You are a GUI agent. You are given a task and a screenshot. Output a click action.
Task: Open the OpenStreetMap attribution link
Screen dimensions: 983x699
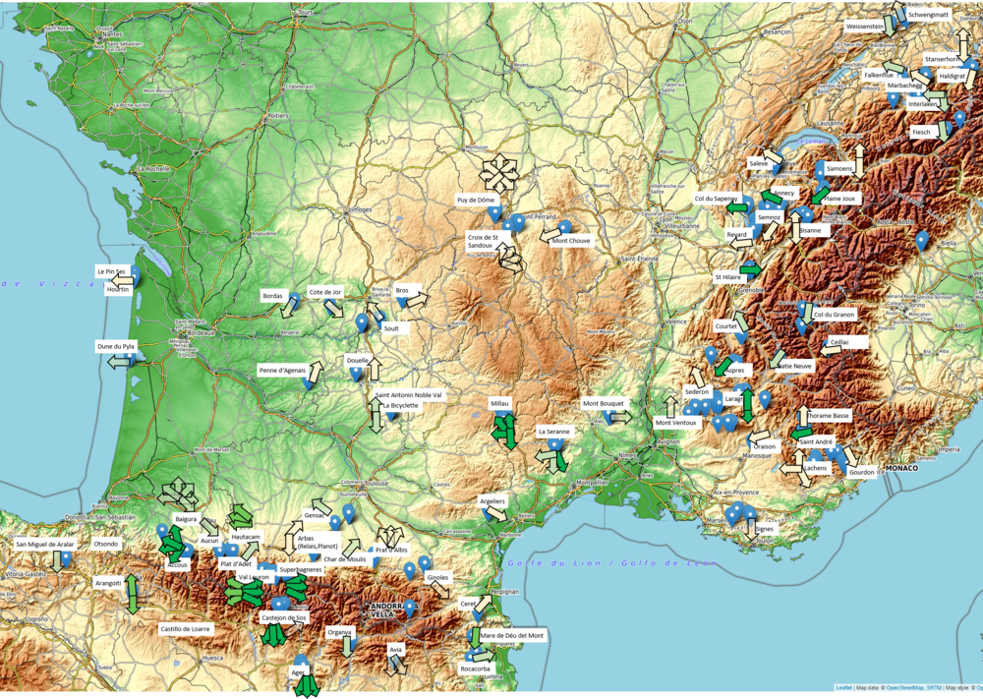click(x=904, y=688)
